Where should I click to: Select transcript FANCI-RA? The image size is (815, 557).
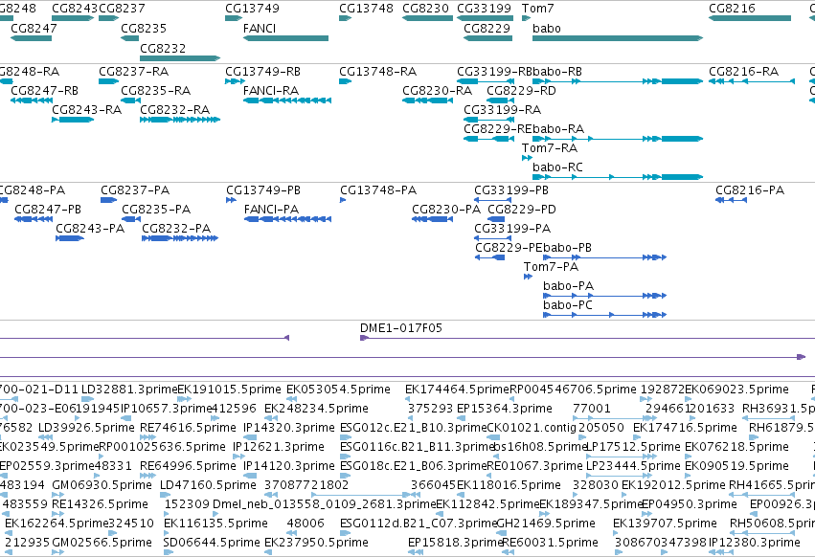coord(287,100)
